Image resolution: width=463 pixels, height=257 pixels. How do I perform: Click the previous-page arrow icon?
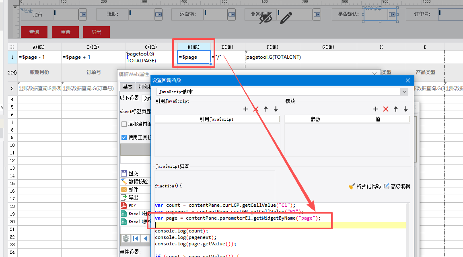(145, 238)
